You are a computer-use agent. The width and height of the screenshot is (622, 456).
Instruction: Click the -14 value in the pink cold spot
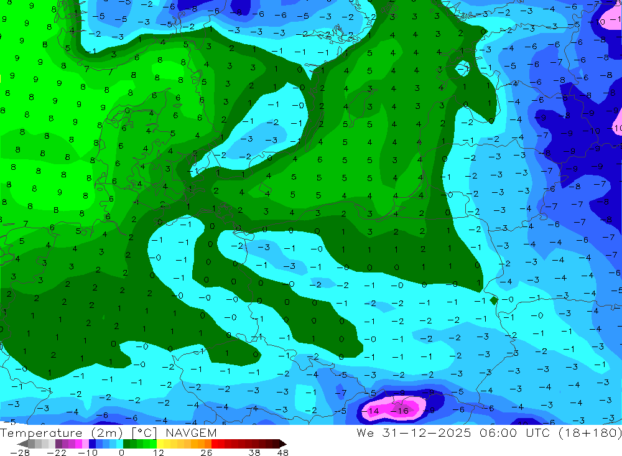370,411
